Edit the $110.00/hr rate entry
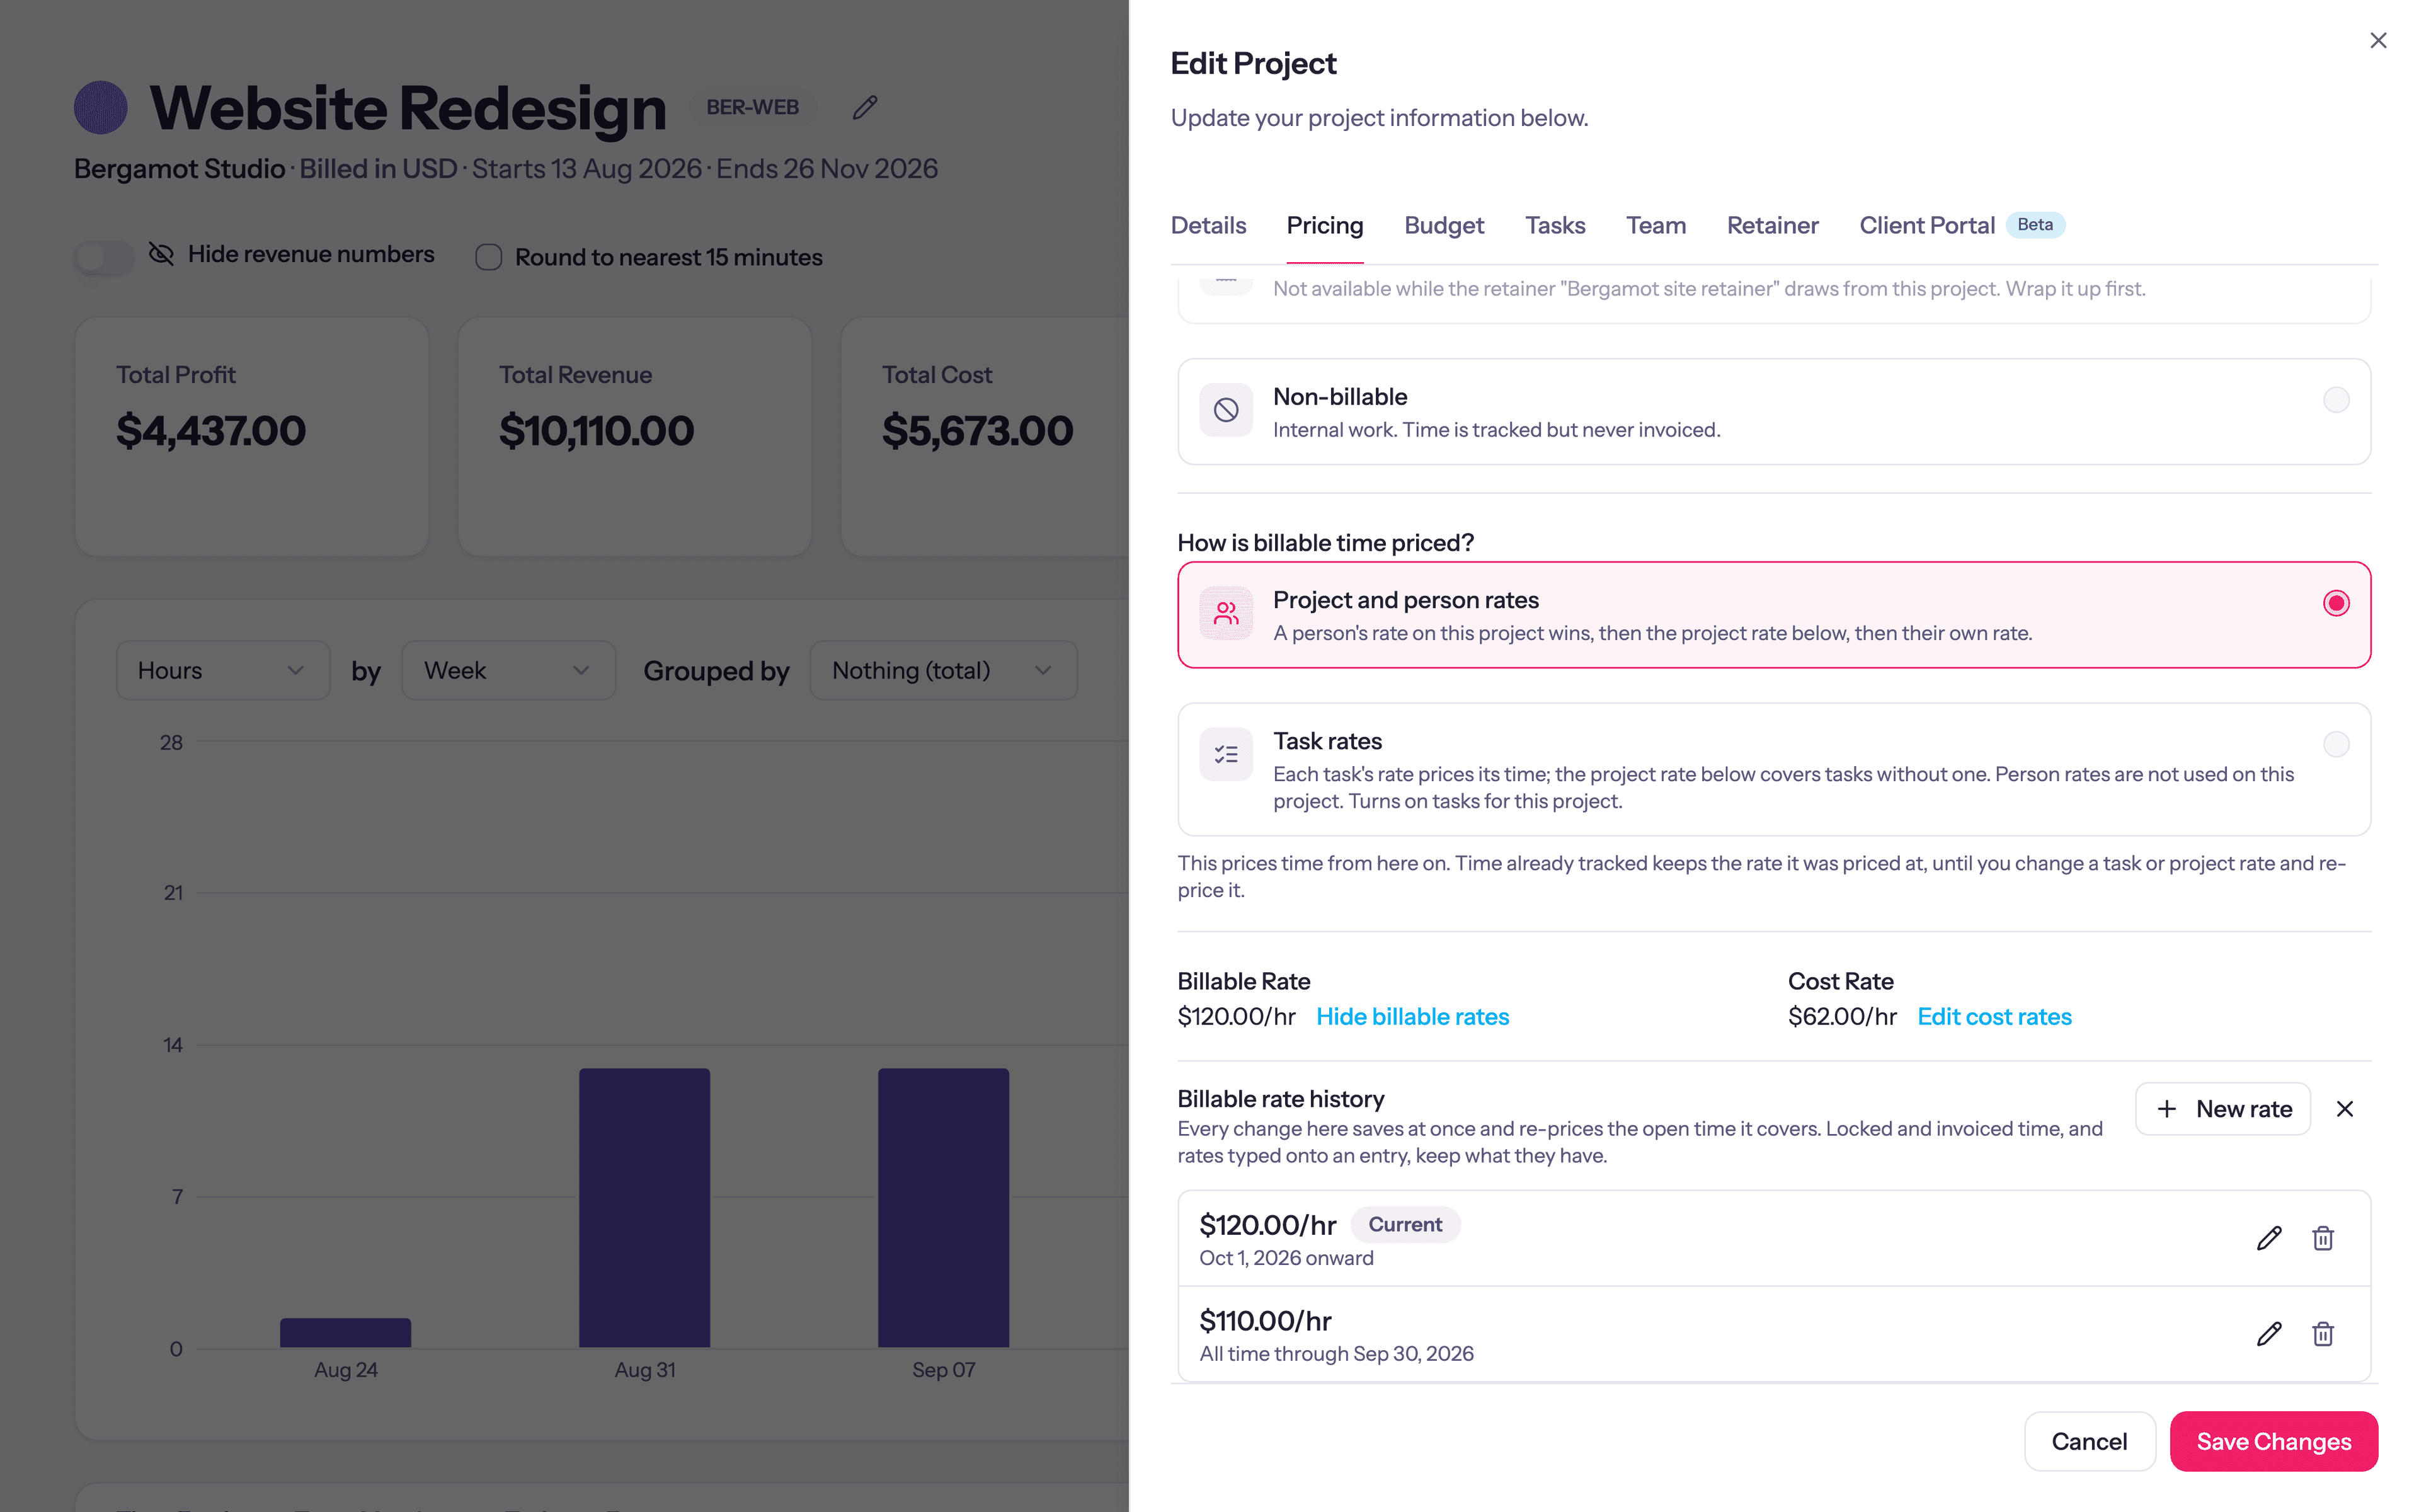 (2268, 1334)
